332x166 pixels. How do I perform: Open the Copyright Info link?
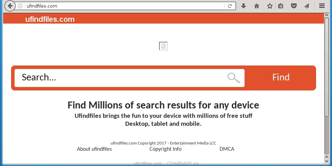point(165,149)
